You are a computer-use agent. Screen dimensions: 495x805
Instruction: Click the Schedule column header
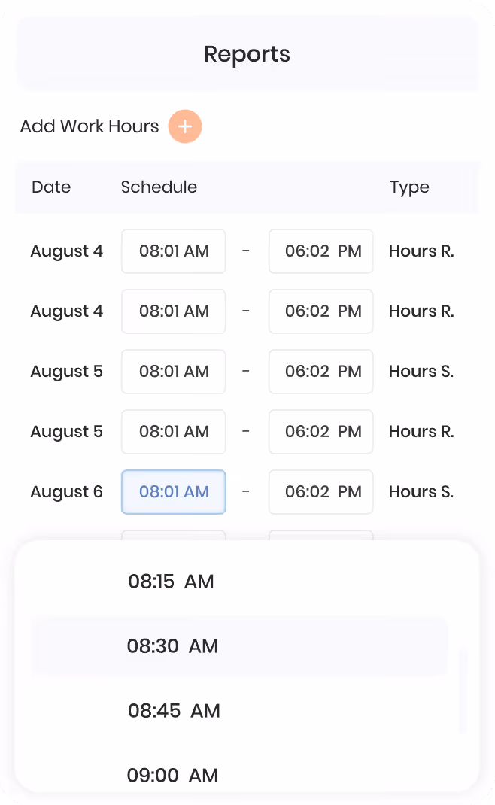[159, 187]
